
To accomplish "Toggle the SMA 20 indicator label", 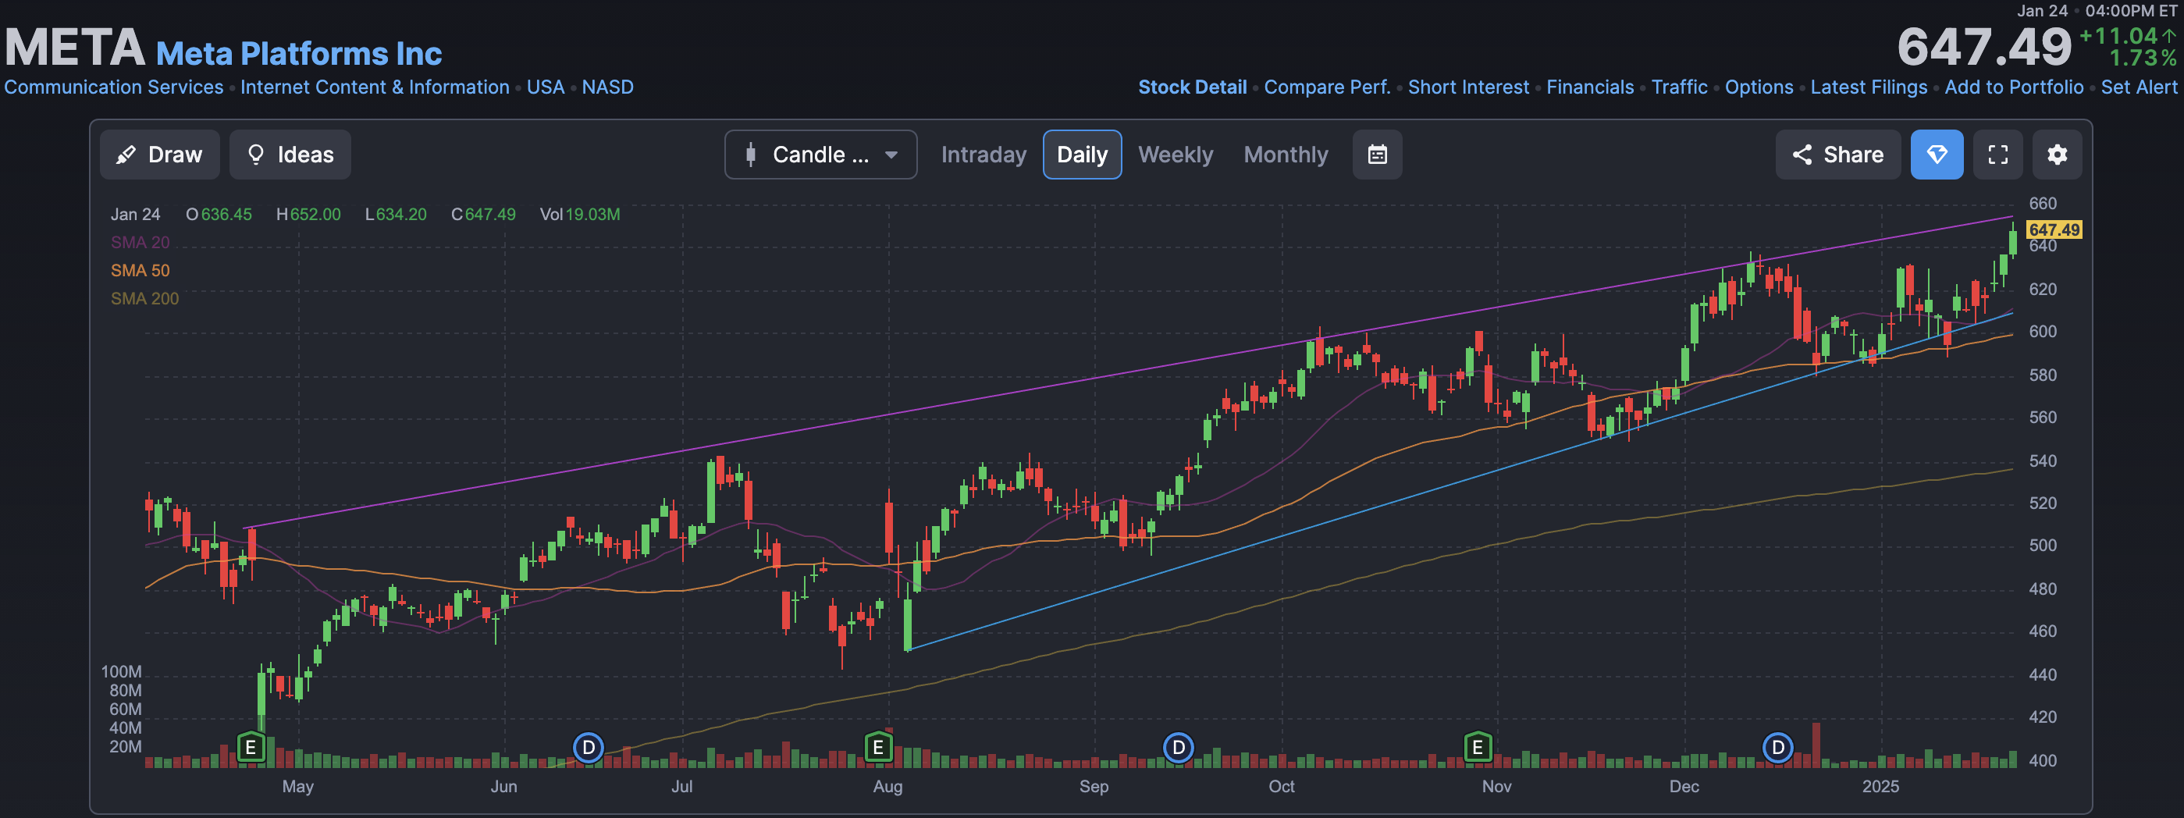I will [x=140, y=243].
